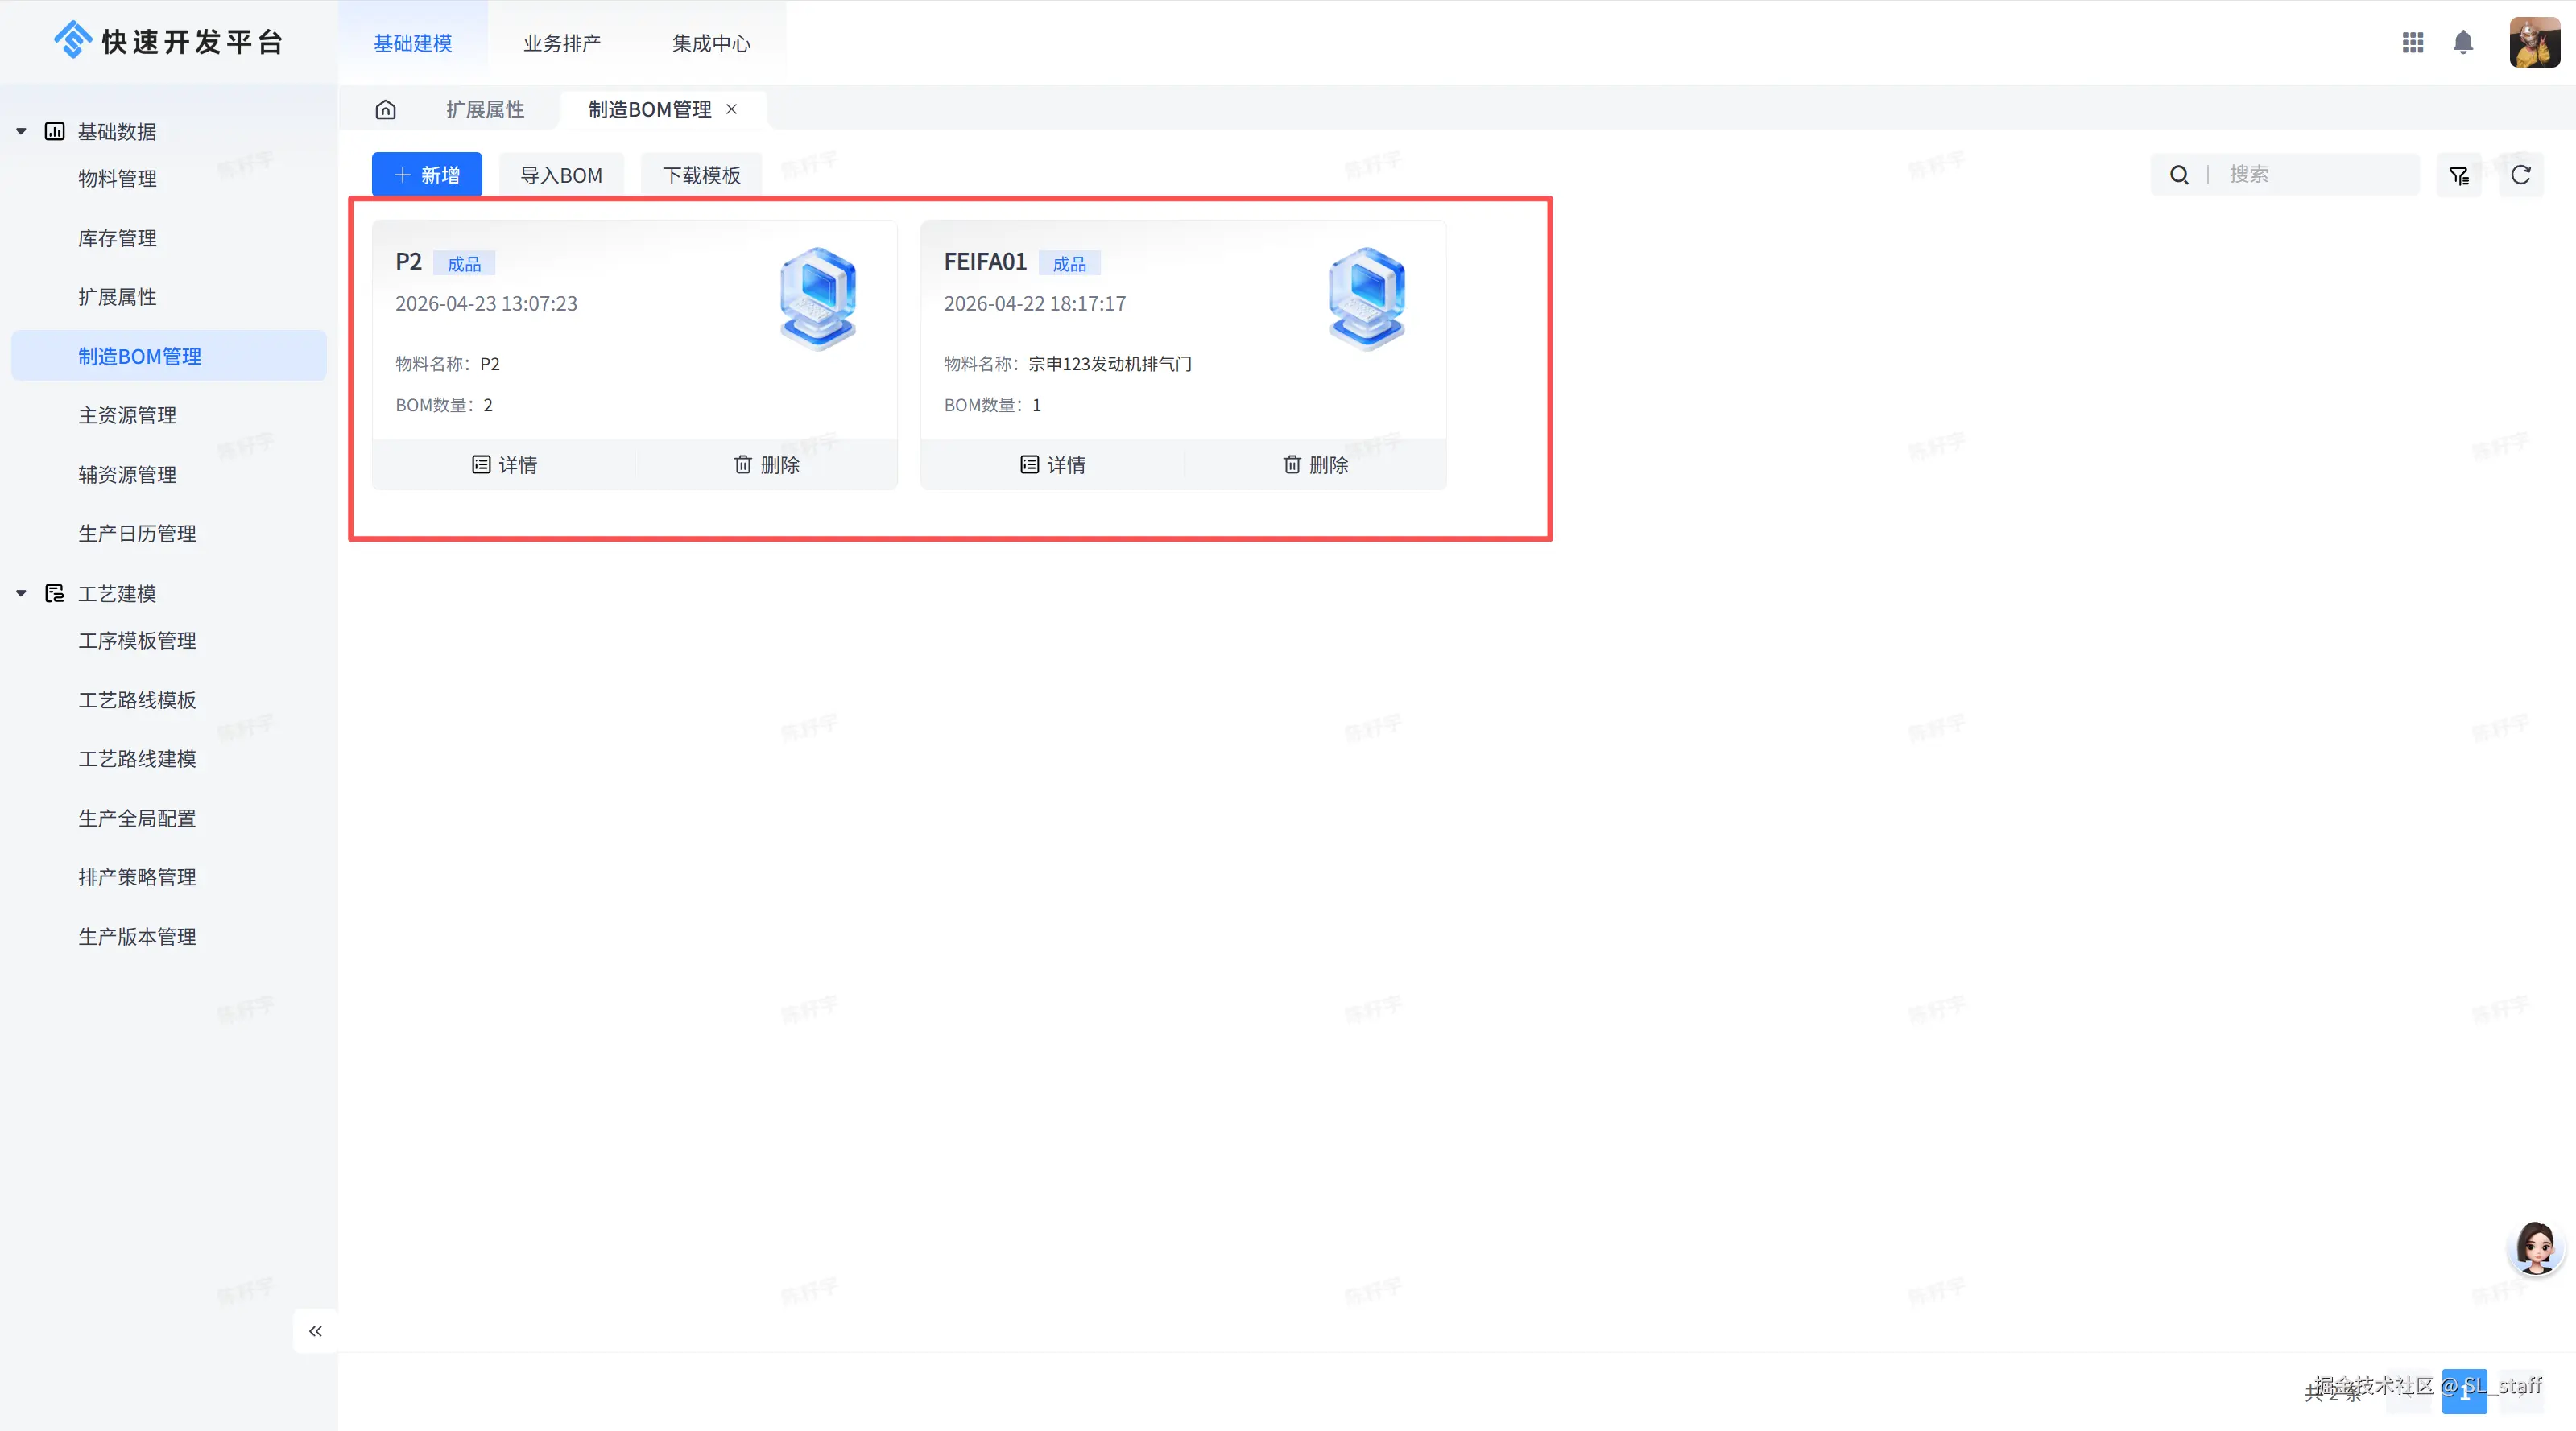Open the advanced filter icon
This screenshot has height=1431, width=2576.
2459,175
